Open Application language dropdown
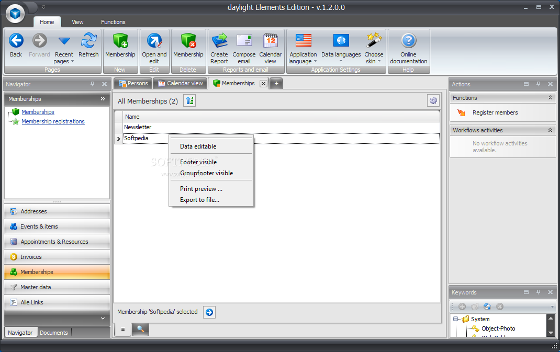560x352 pixels. [x=303, y=49]
